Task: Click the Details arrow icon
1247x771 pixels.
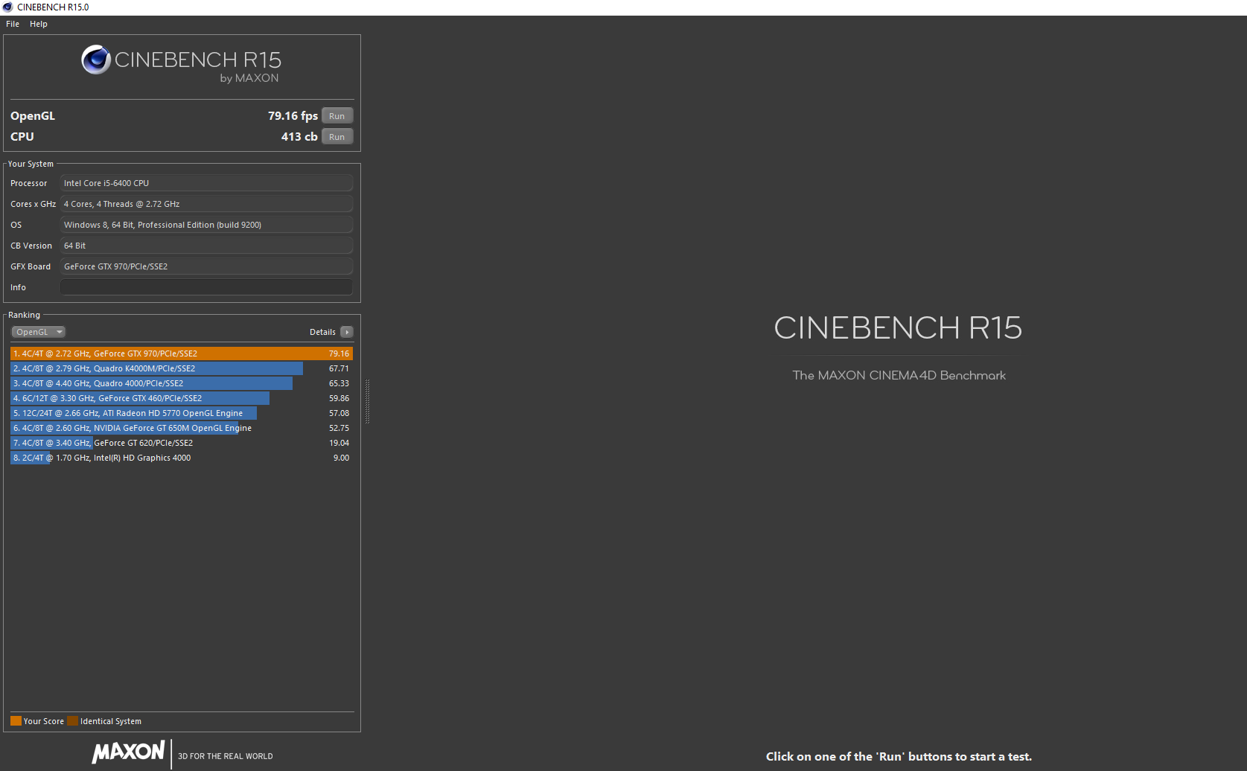Action: (x=347, y=332)
